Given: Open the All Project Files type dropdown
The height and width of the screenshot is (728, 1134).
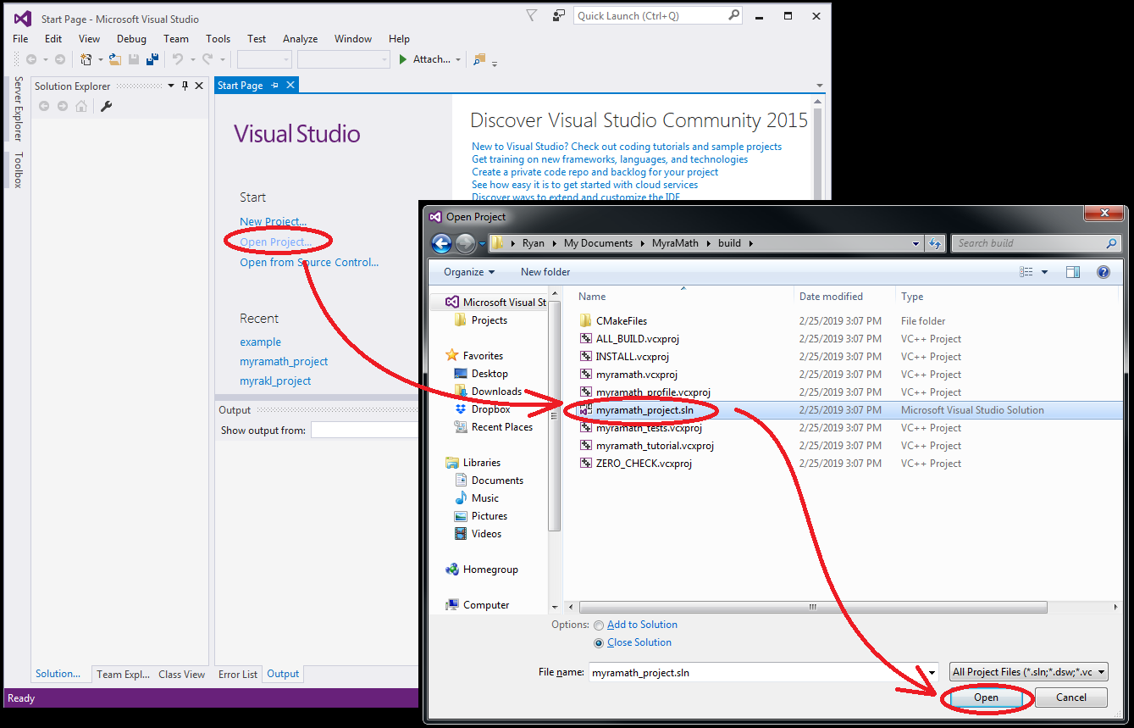Looking at the screenshot, I should click(x=1029, y=672).
